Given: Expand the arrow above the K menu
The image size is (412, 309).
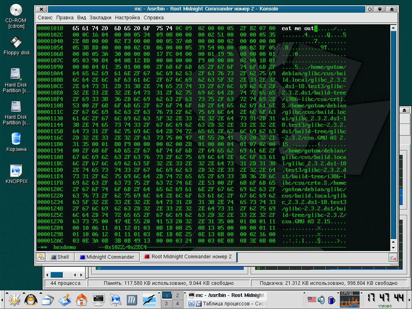Looking at the screenshot, I should click(x=7, y=293).
